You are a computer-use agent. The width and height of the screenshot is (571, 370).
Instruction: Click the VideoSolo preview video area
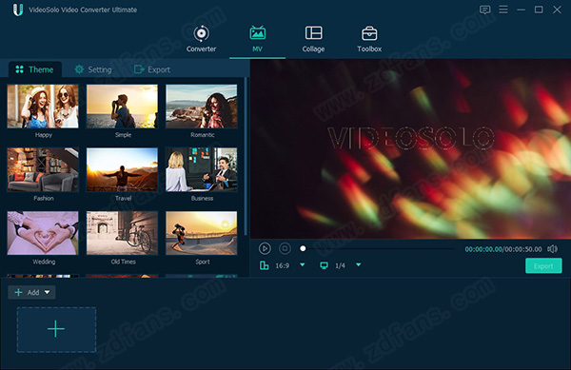(410, 148)
